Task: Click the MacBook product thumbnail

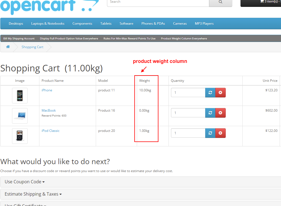Action: coord(20,116)
